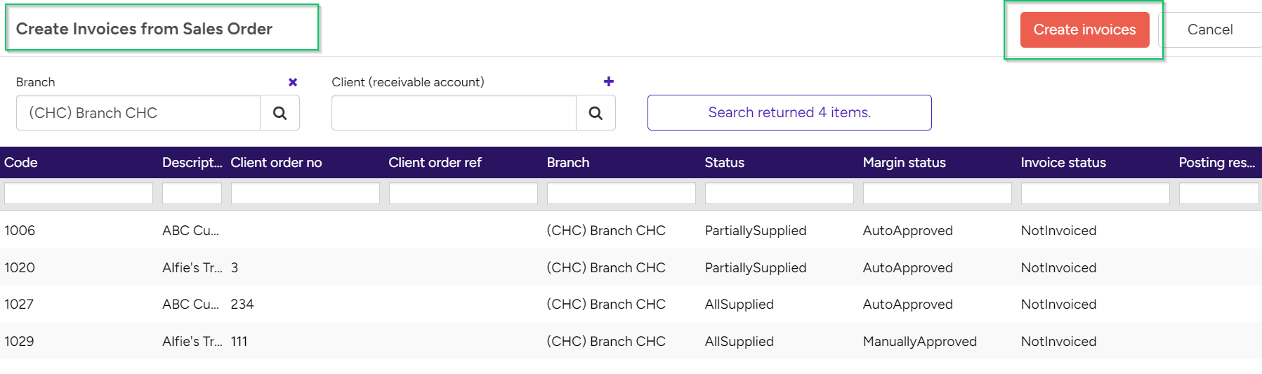The width and height of the screenshot is (1262, 374).
Task: Click the Client search magnifier icon
Action: (x=596, y=113)
